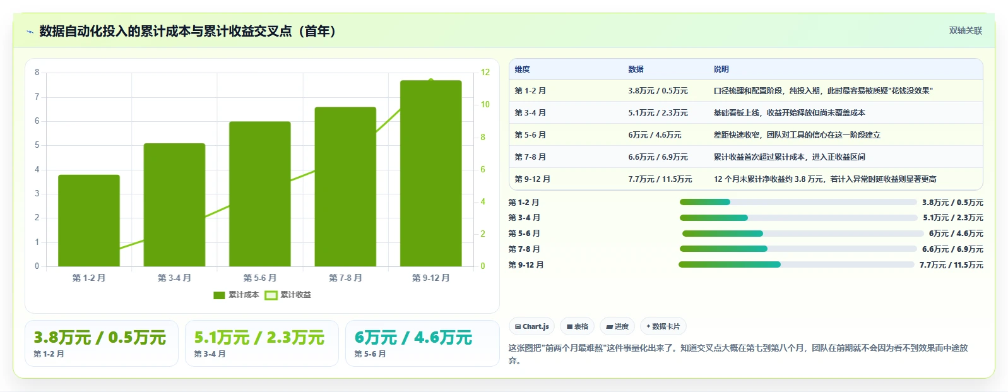This screenshot has height=392, width=1008.
Task: Open the 5.1万元 / 2.3万元 data card
Action: click(x=262, y=343)
